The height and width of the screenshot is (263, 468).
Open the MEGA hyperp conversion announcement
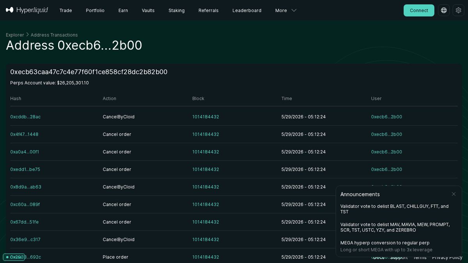(386, 246)
